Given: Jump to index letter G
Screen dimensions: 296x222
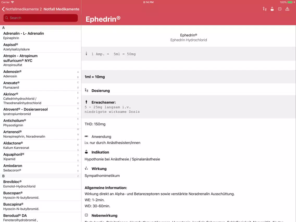Looking at the screenshot, I should point(78,103).
